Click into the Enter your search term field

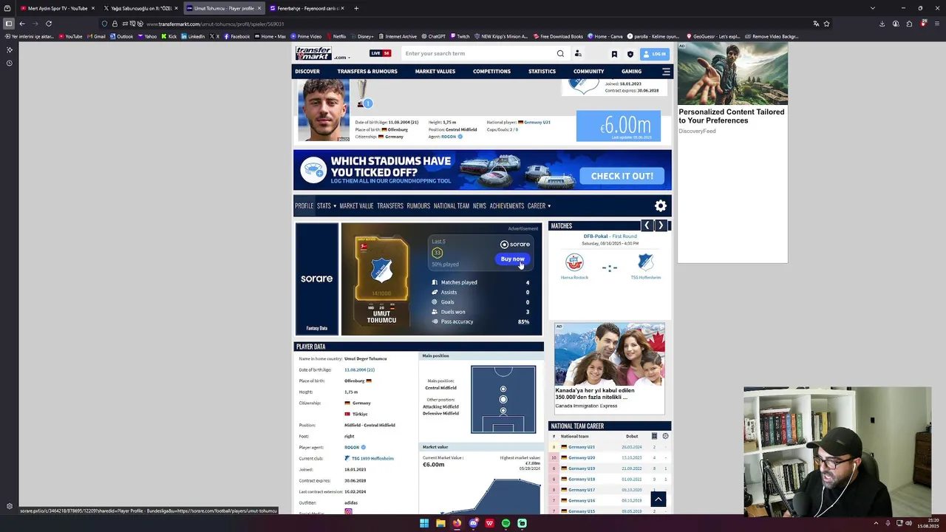tap(479, 54)
